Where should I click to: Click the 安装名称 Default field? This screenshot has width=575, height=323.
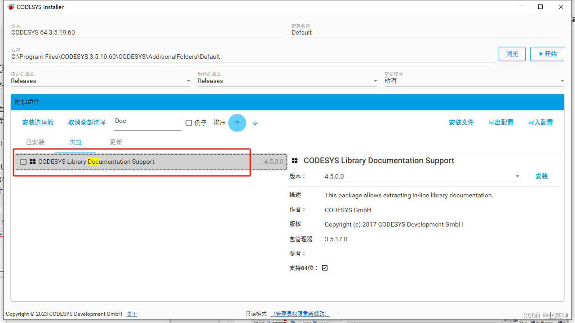click(428, 32)
